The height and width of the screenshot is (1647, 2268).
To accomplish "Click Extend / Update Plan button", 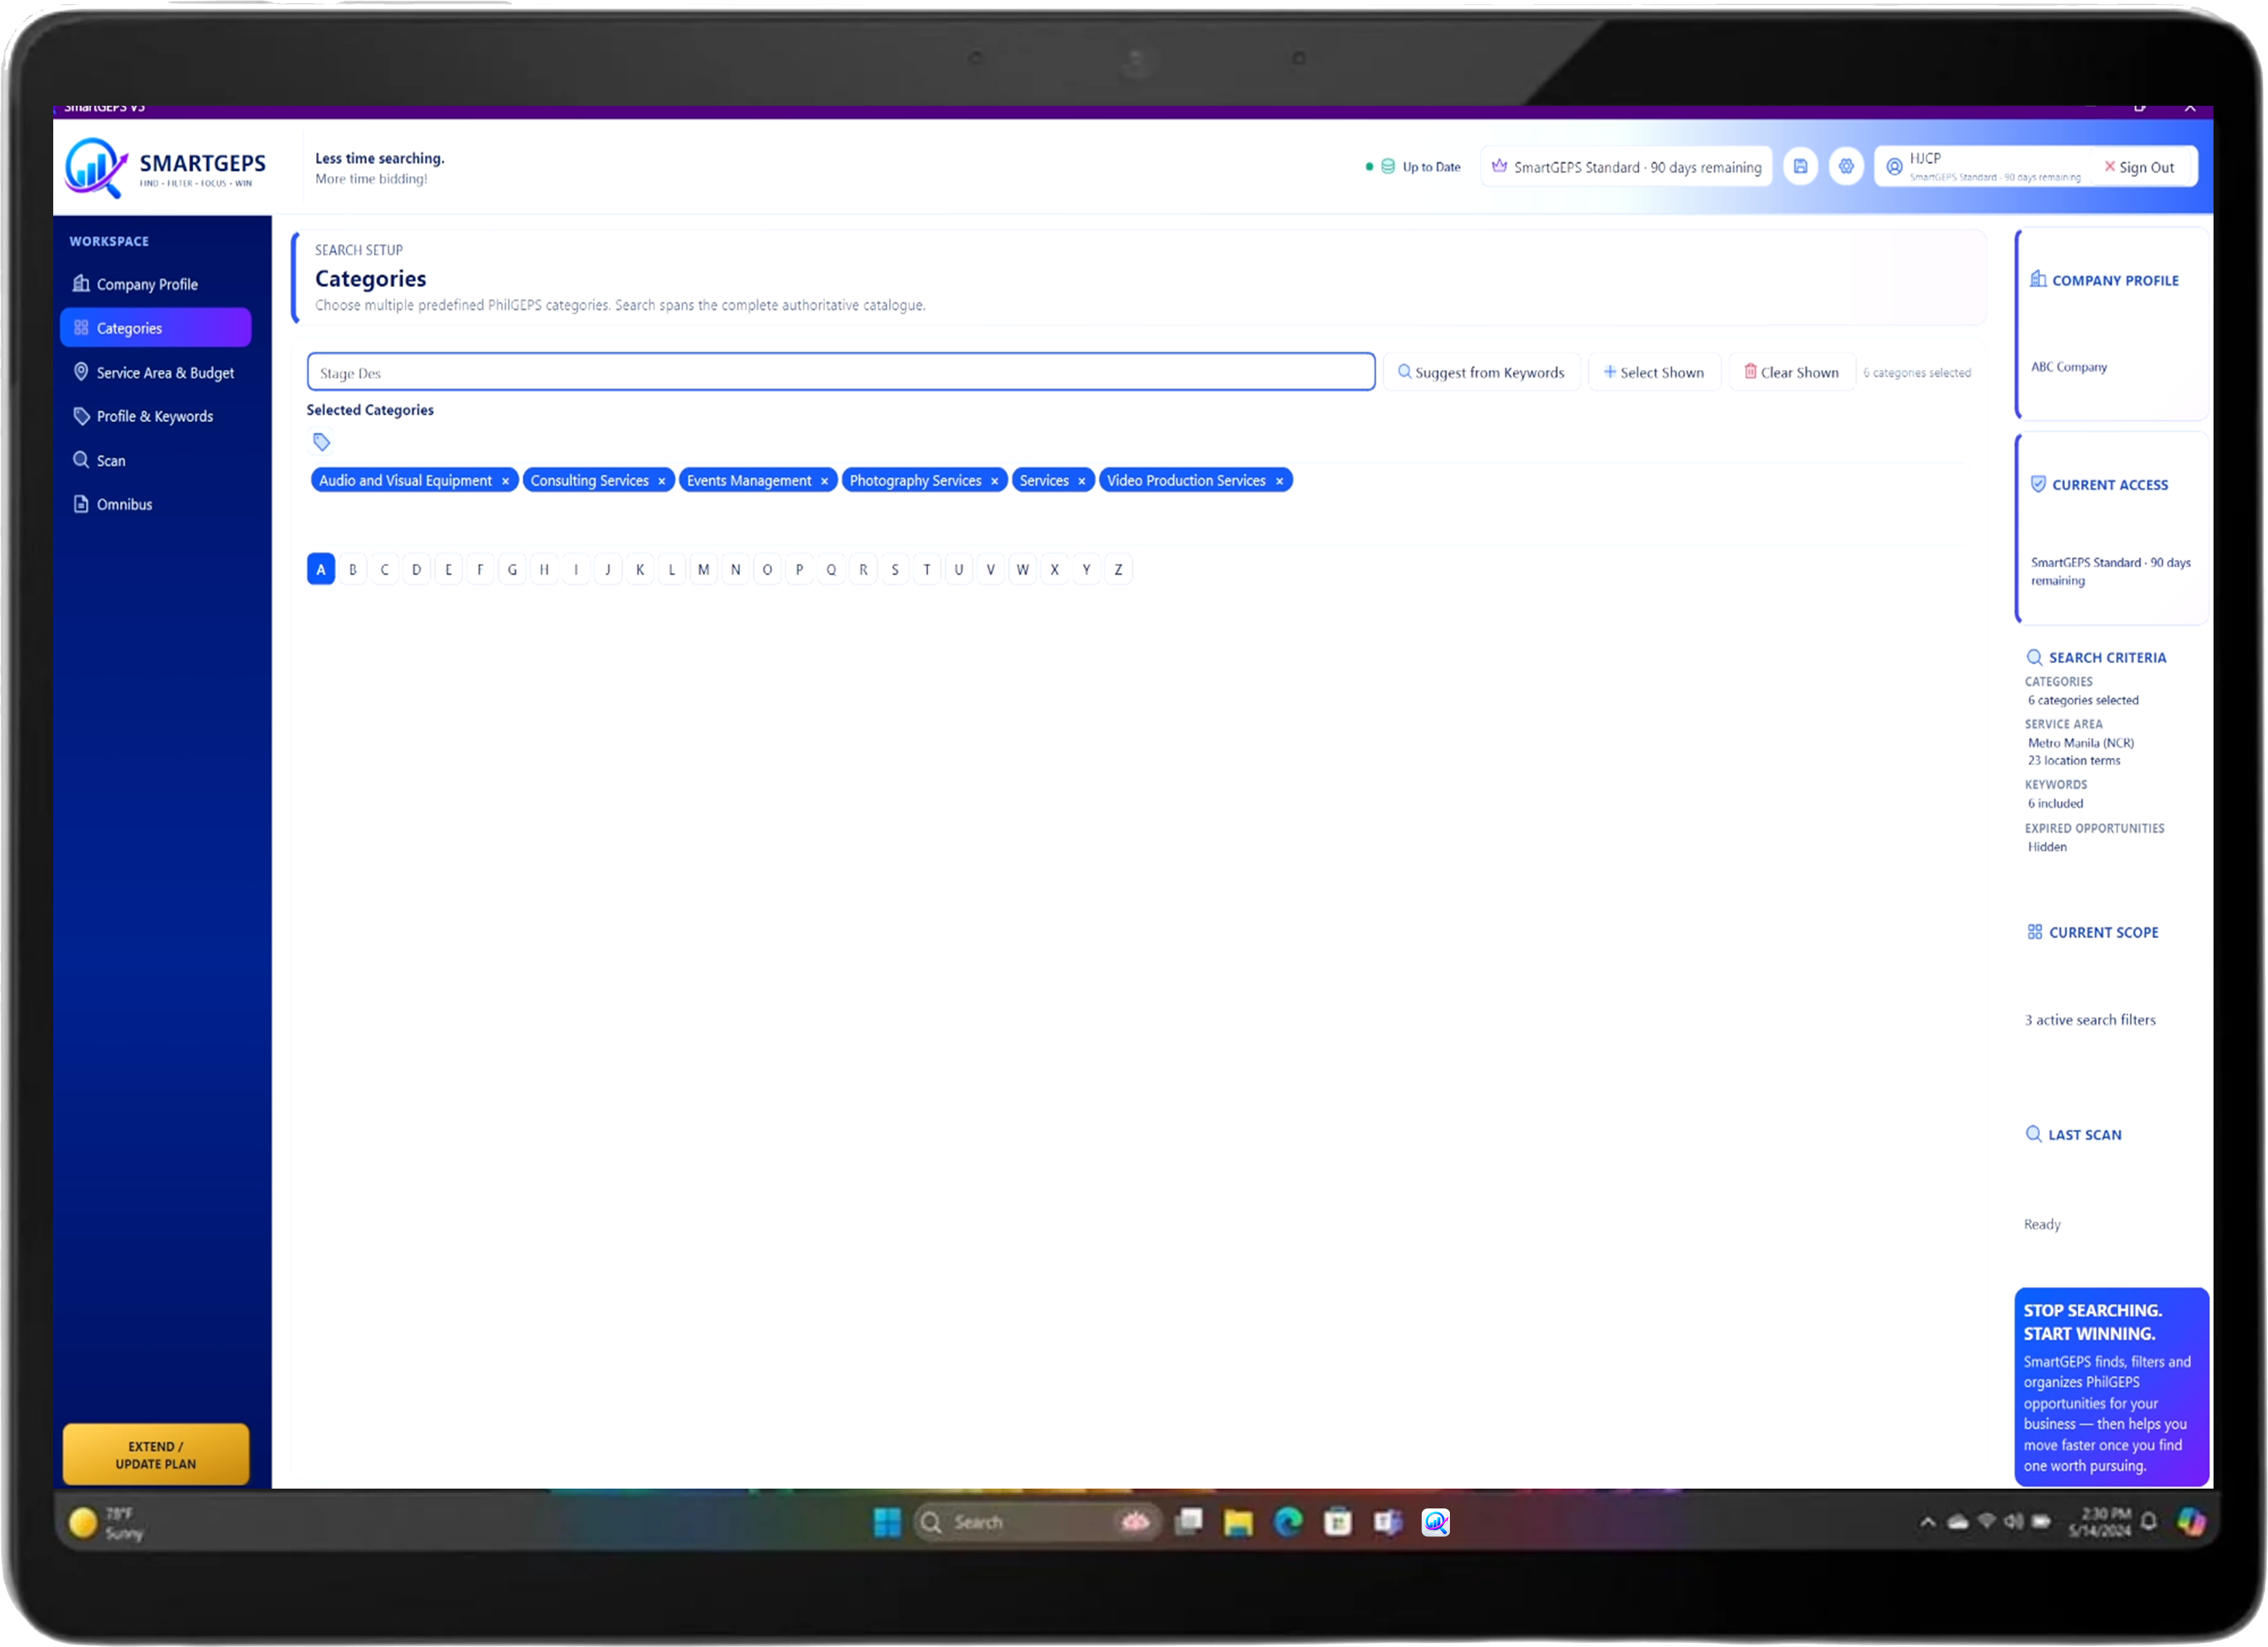I will [x=156, y=1455].
